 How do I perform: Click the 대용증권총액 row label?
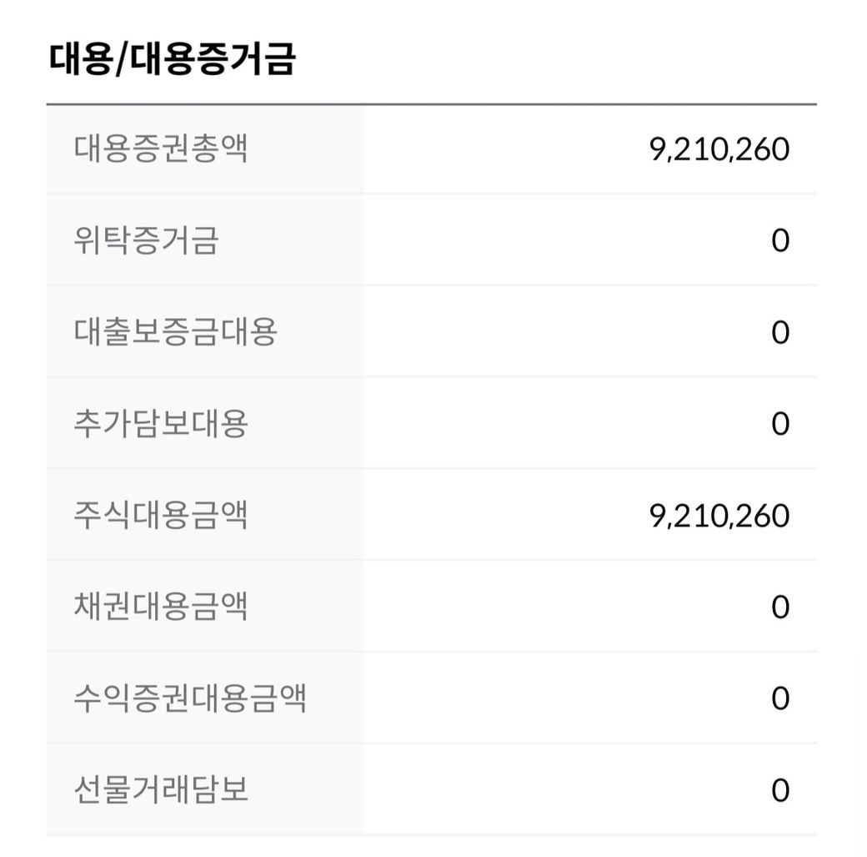pyautogui.click(x=161, y=149)
